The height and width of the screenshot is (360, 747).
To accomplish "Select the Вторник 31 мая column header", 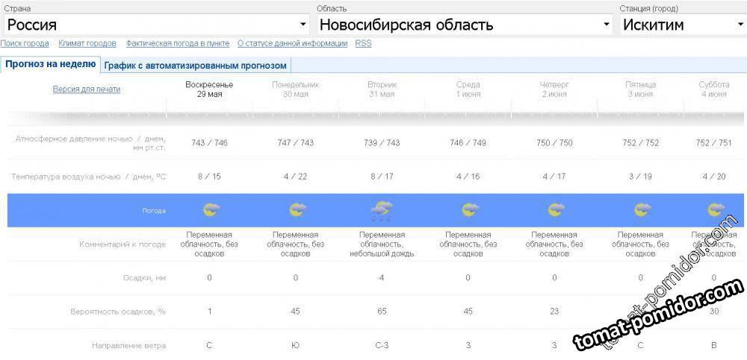I will (382, 89).
